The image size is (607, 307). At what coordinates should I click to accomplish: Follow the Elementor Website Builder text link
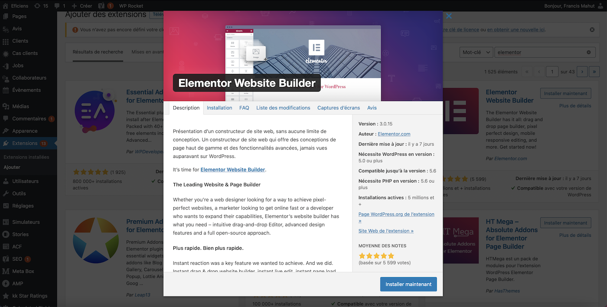click(x=232, y=170)
